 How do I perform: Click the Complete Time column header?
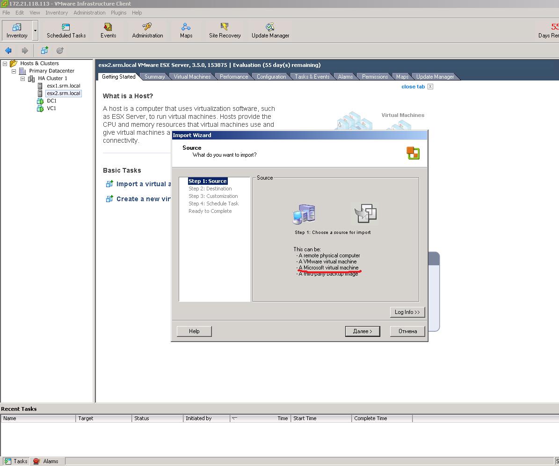click(382, 418)
